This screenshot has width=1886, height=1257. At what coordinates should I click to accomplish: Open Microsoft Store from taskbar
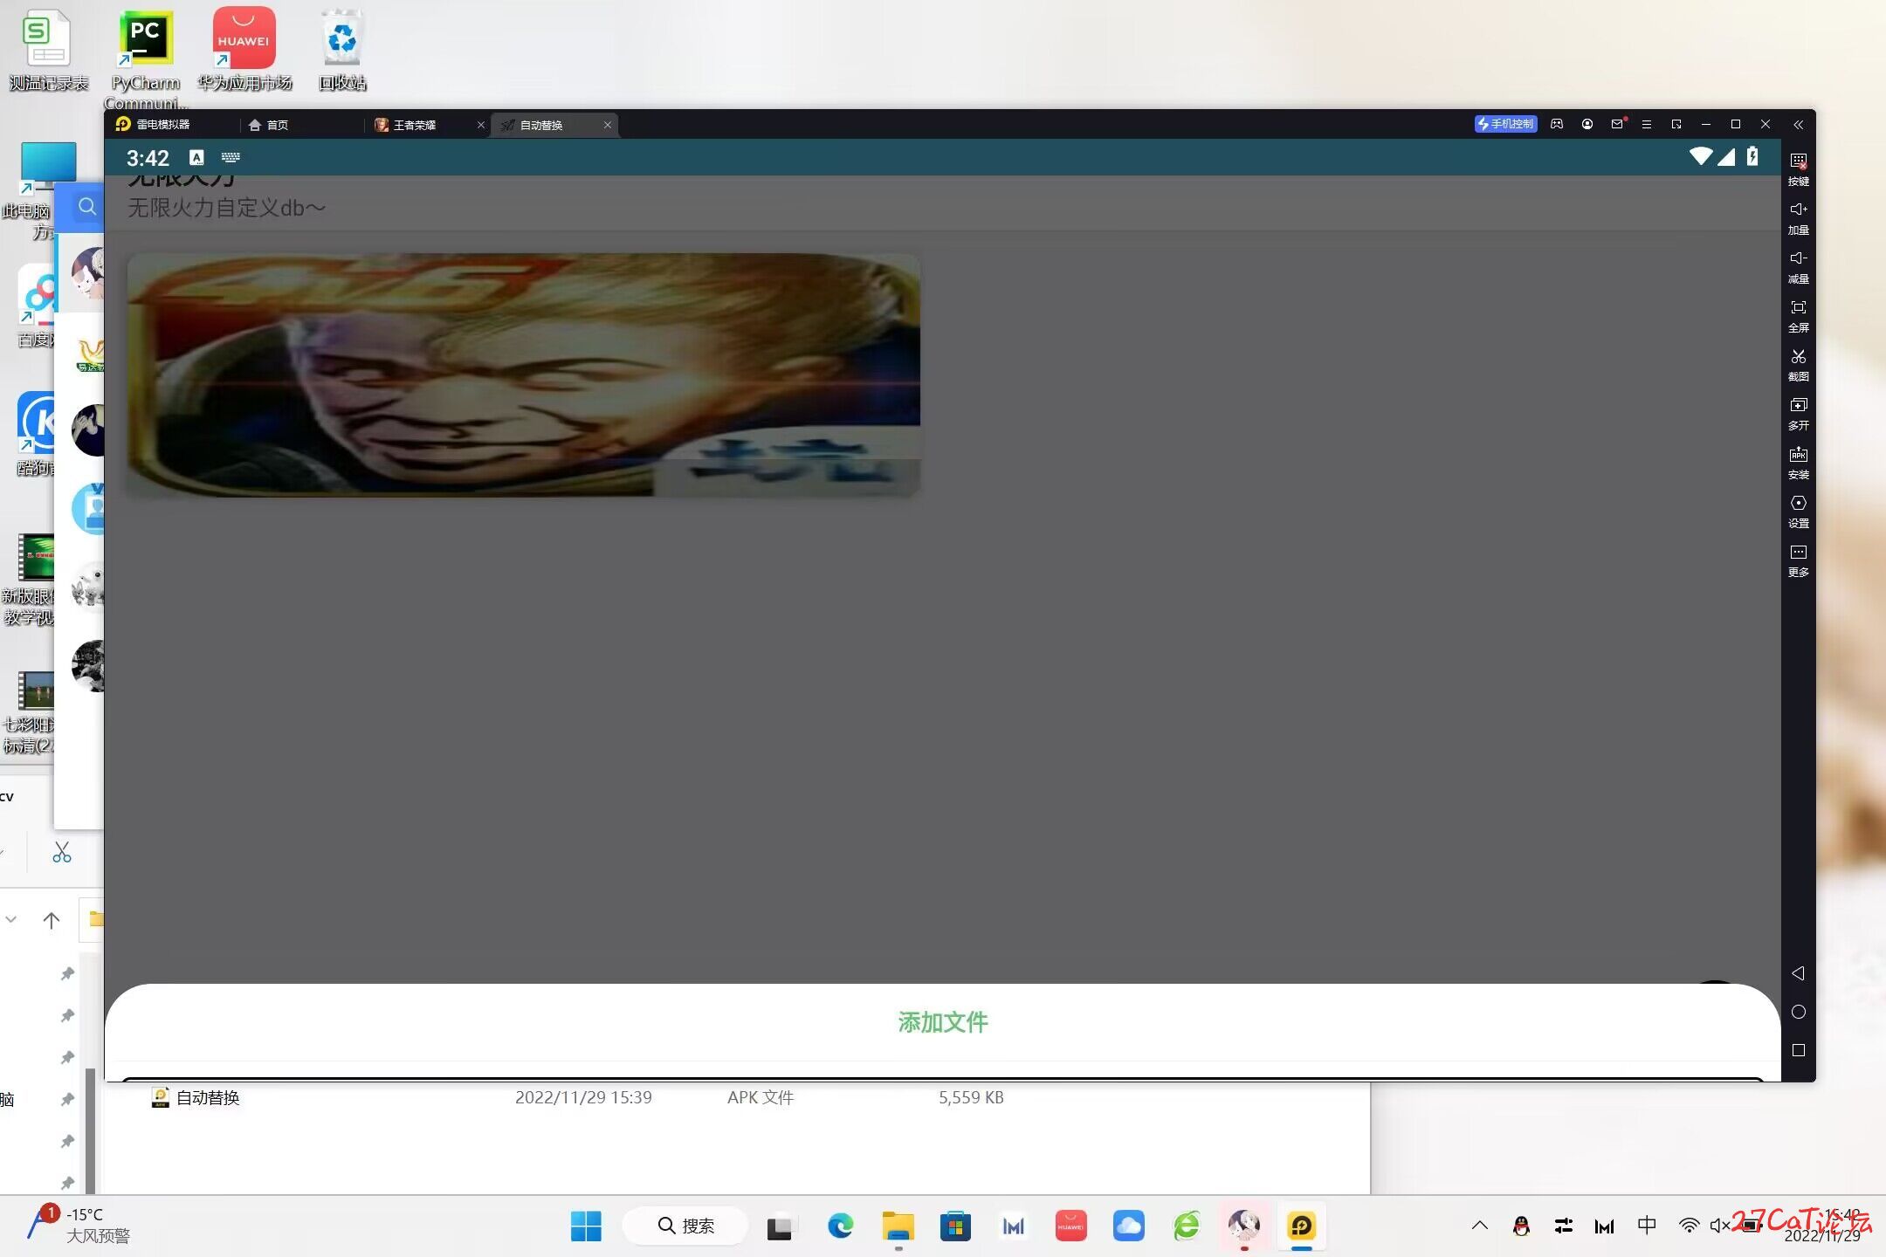pyautogui.click(x=955, y=1226)
